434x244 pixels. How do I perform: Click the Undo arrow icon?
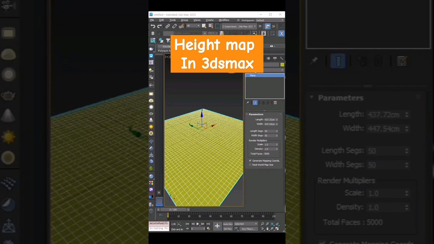click(153, 26)
